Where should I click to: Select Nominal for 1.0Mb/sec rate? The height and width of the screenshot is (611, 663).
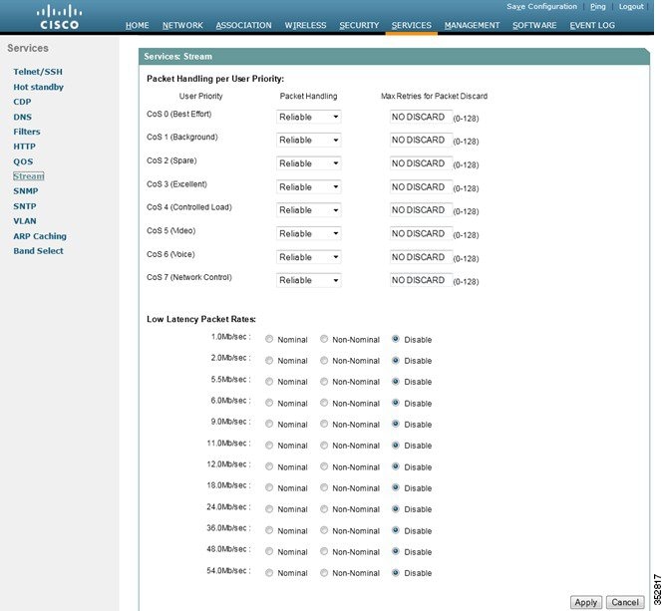click(x=269, y=339)
